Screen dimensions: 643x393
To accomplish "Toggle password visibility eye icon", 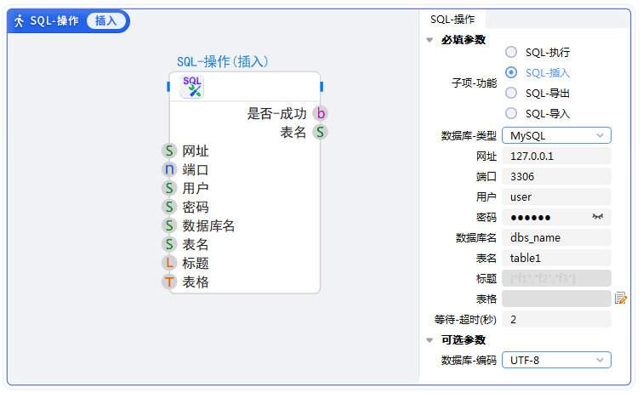I will (x=598, y=217).
